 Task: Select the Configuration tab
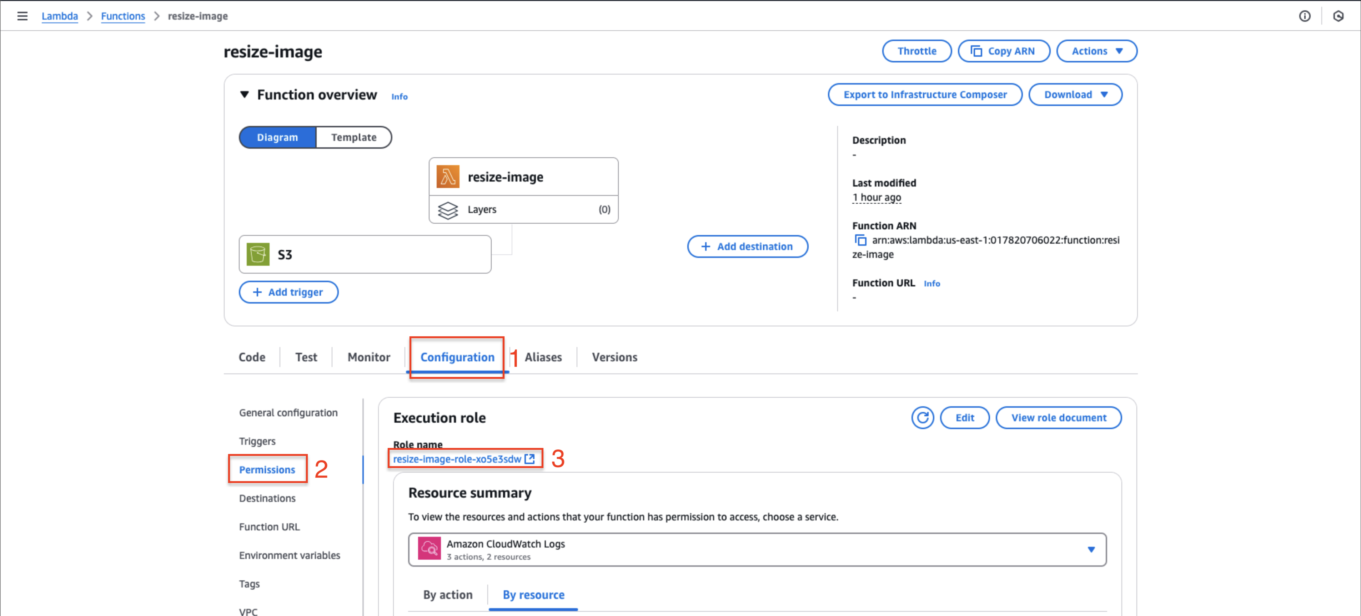click(x=457, y=357)
